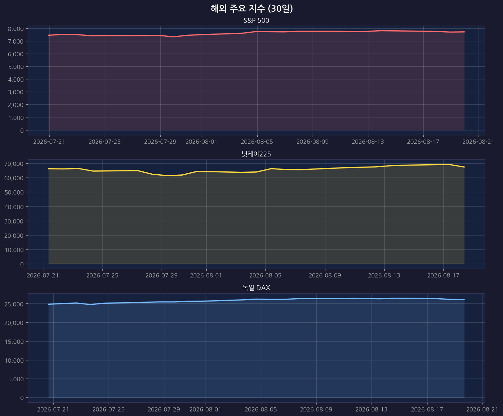The height and width of the screenshot is (416, 503).
Task: Click the 70,000 label on 닛케이225 y-axis
Action: click(x=14, y=164)
